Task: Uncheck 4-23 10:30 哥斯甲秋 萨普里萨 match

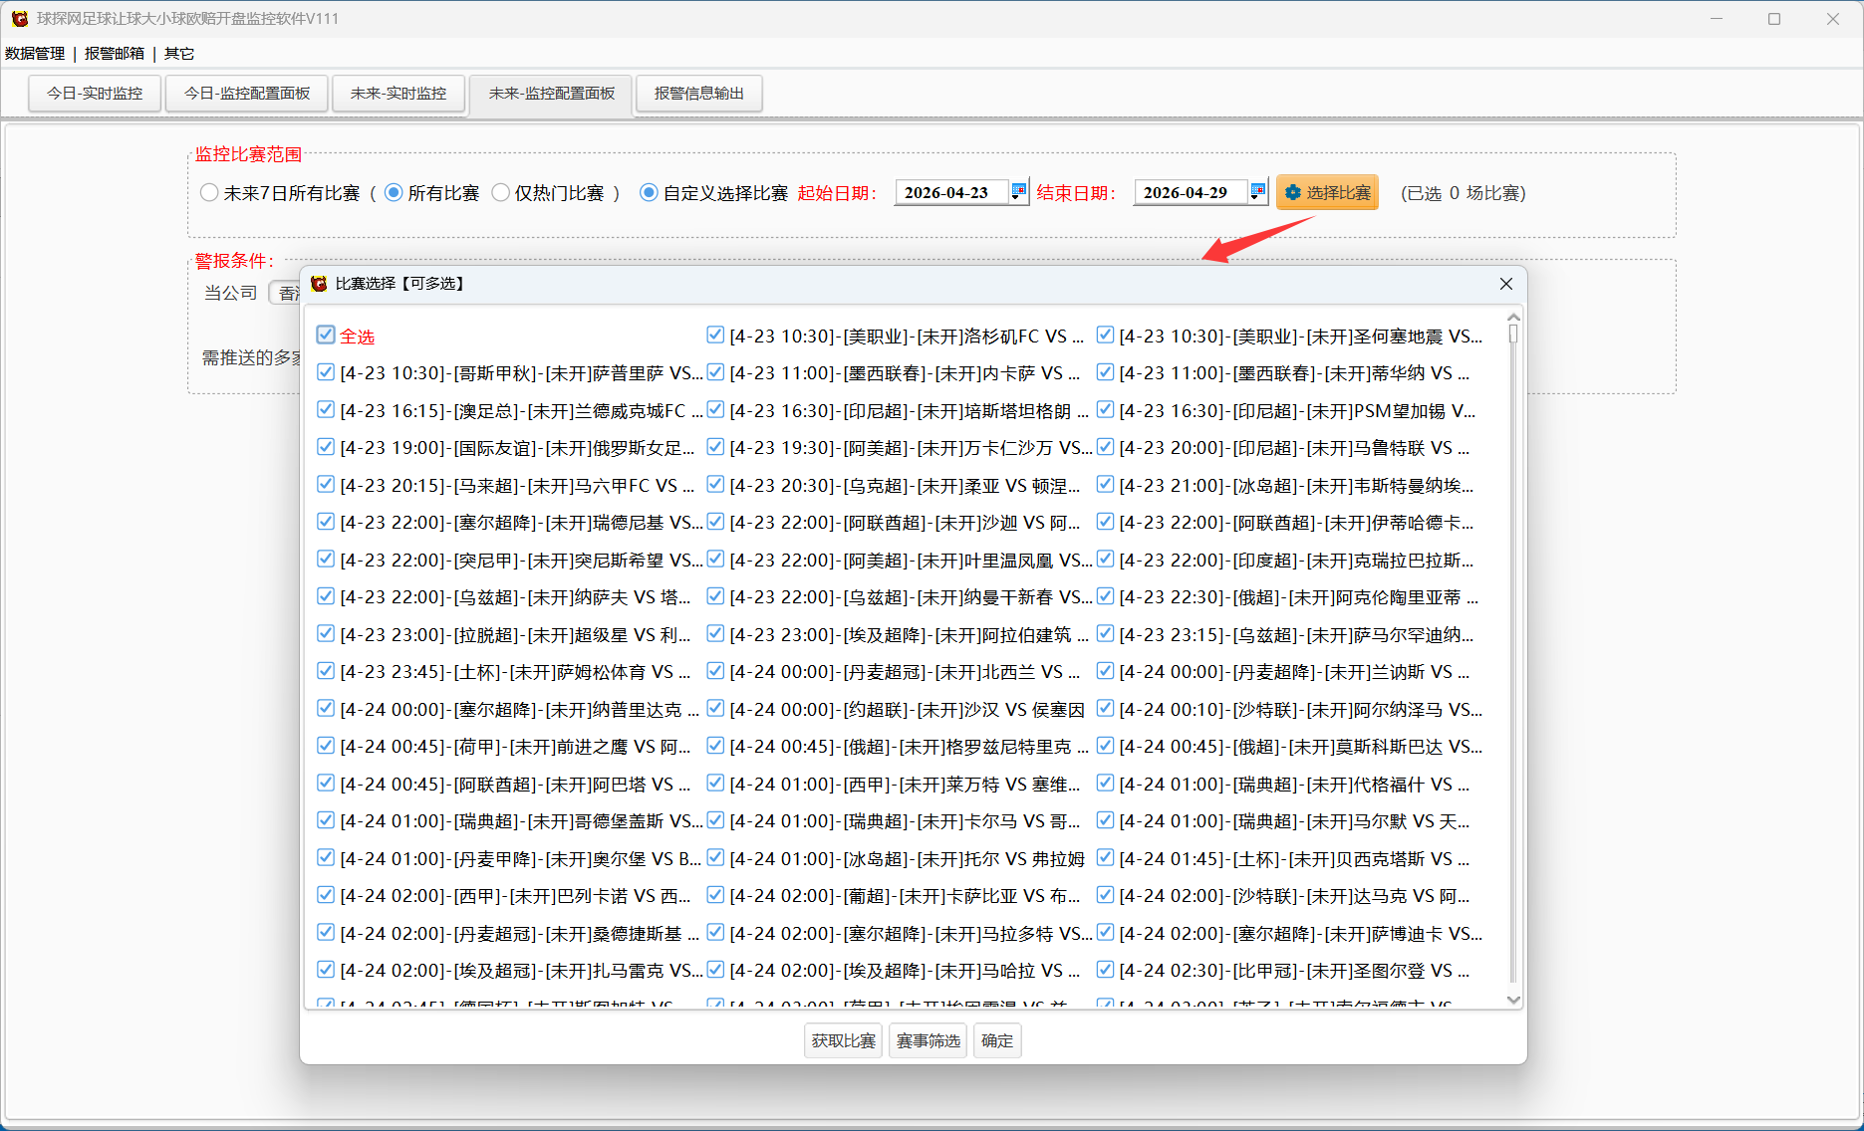Action: [326, 373]
